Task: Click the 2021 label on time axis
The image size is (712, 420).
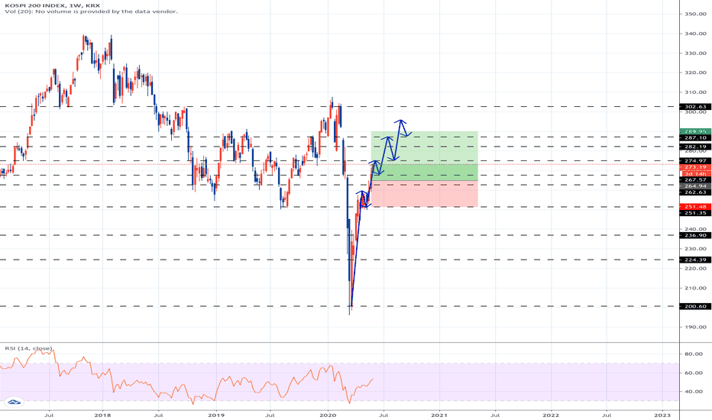Action: click(439, 415)
